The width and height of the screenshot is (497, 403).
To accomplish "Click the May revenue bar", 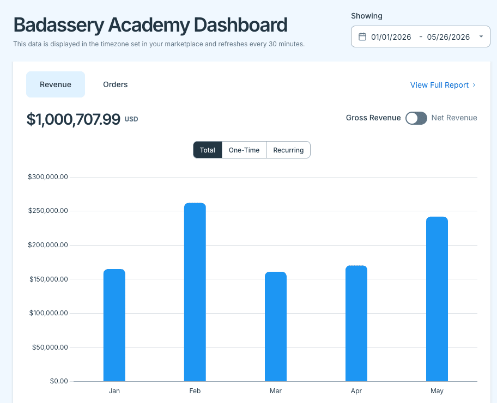I will coord(437,299).
